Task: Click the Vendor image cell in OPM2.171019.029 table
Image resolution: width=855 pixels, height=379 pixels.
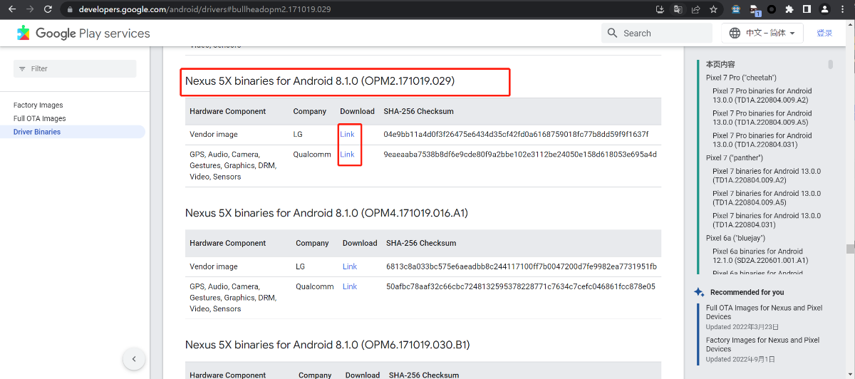Action: click(x=214, y=134)
